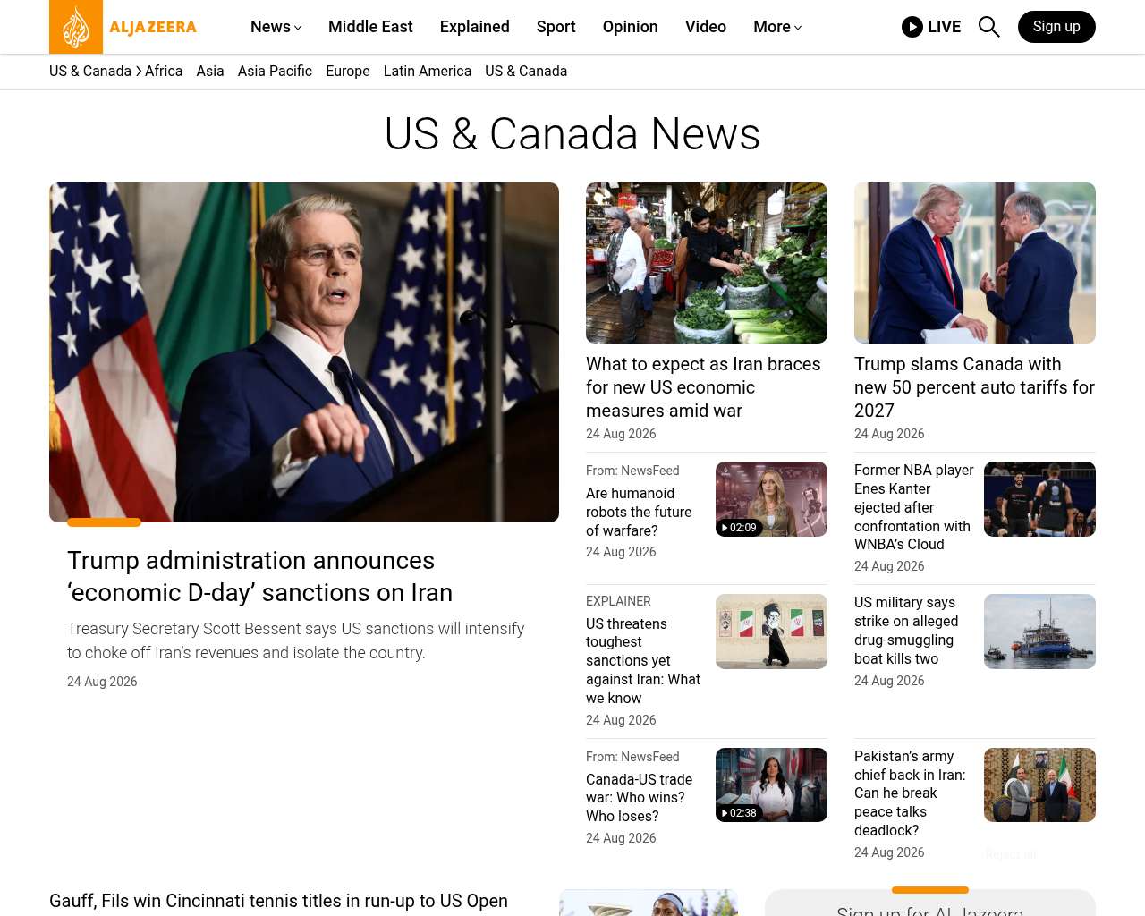Open 'US threatens toughest sanctions yet' explainer

coord(643,661)
